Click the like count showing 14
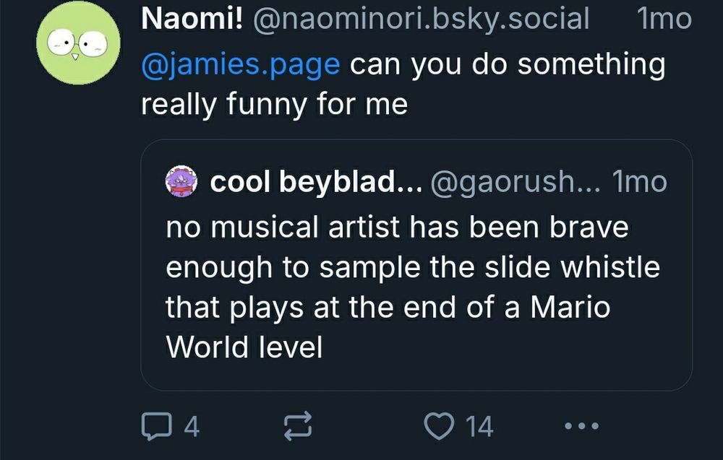 (x=479, y=426)
